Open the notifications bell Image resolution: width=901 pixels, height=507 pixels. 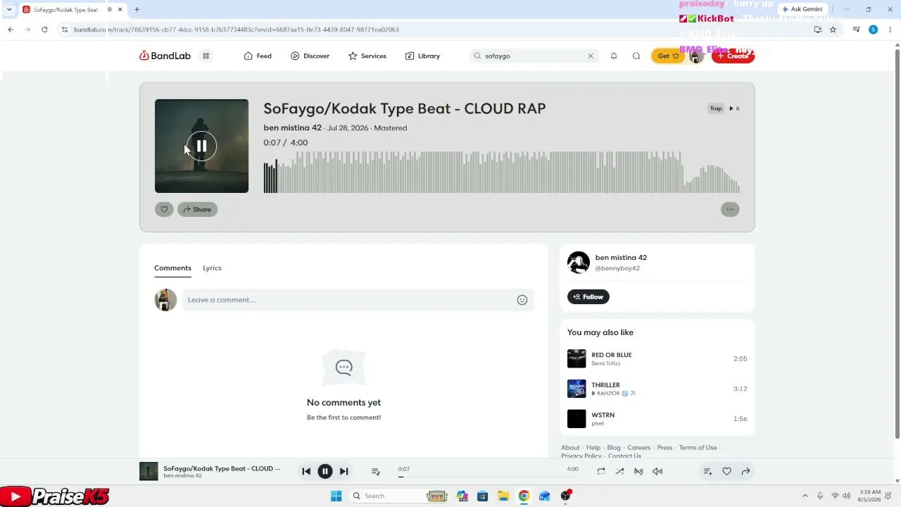[x=614, y=56]
